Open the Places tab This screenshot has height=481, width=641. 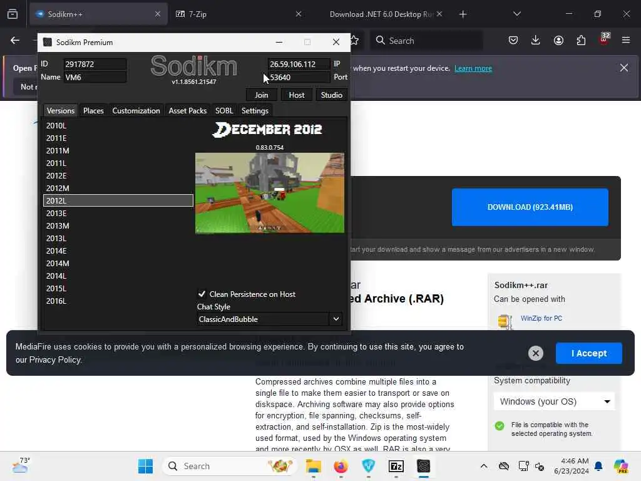93,110
